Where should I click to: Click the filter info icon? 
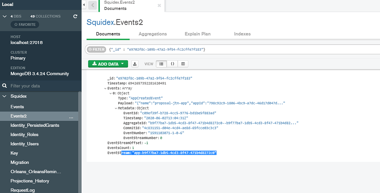pos(90,50)
